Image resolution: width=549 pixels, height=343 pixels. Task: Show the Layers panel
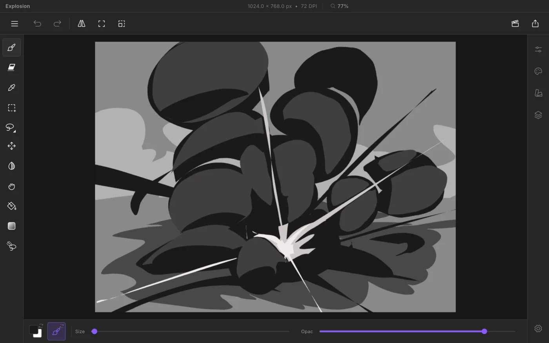tap(538, 115)
